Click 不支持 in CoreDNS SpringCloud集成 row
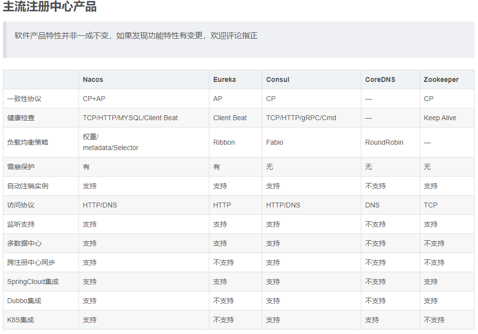This screenshot has width=478, height=334. [376, 282]
